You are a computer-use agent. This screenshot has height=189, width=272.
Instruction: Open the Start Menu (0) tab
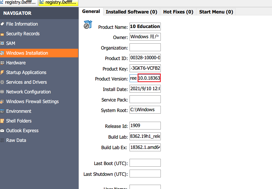point(216,12)
